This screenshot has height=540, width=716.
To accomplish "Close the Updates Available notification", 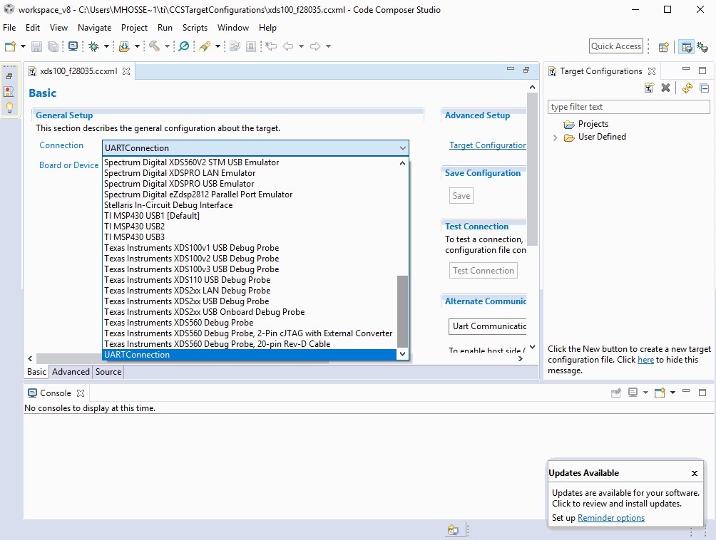I will 695,474.
